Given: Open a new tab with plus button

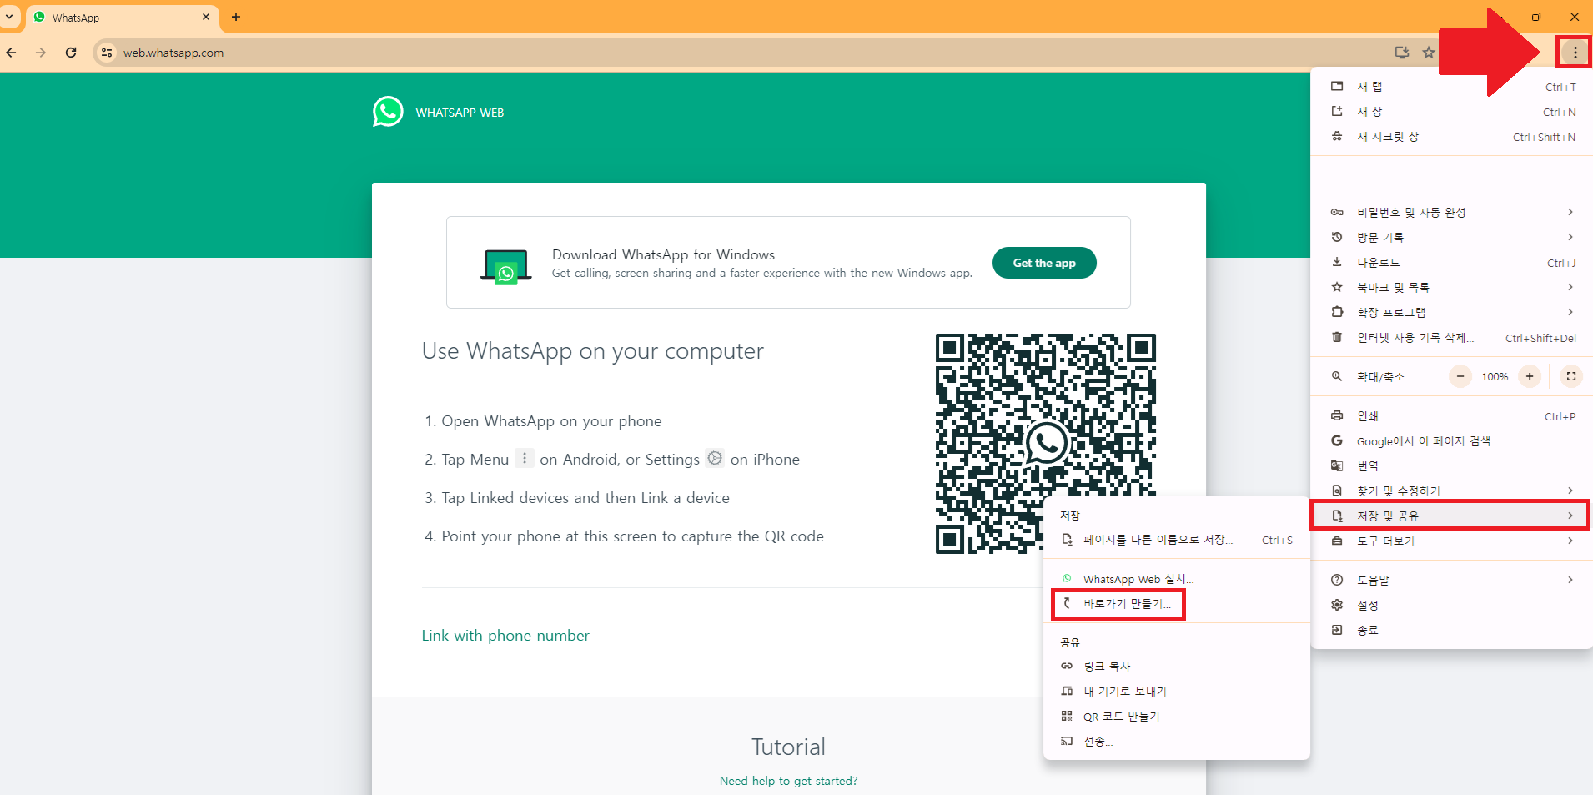Looking at the screenshot, I should (236, 17).
